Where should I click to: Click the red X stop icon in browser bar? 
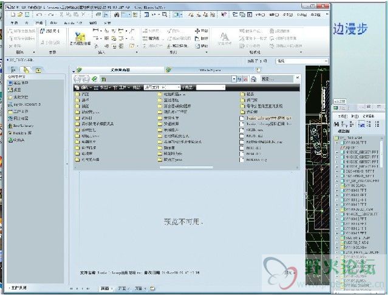pyautogui.click(x=245, y=80)
